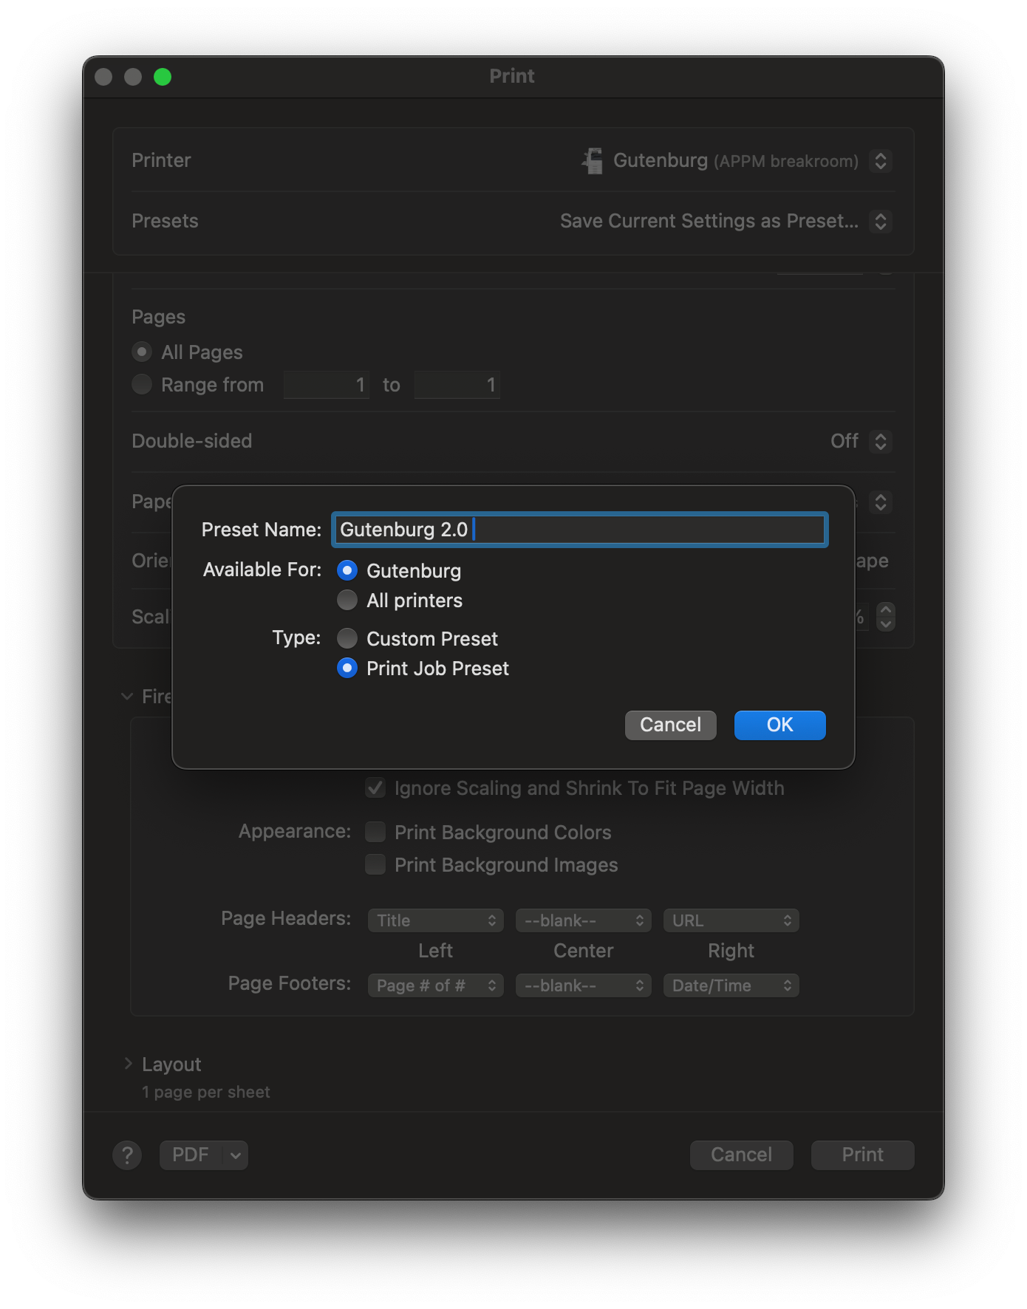Click OK to save the preset

click(x=779, y=725)
